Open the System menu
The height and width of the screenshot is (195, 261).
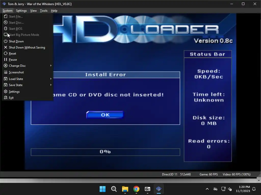(x=7, y=11)
